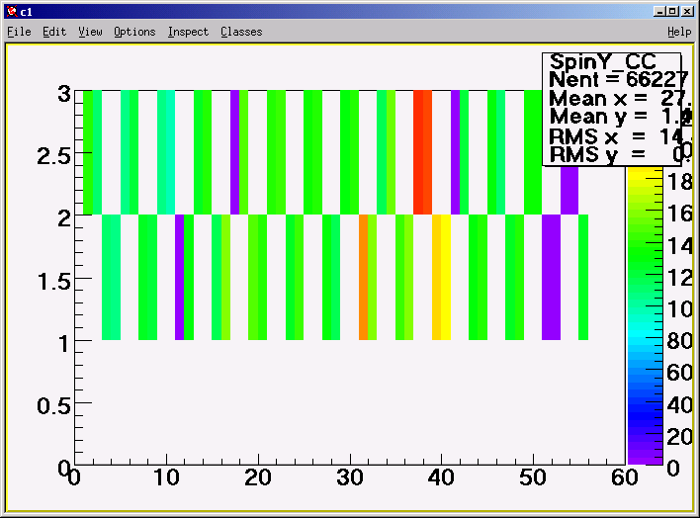Select the orange histogram bar in the lower row
Screen dimensions: 700x518
[363, 278]
